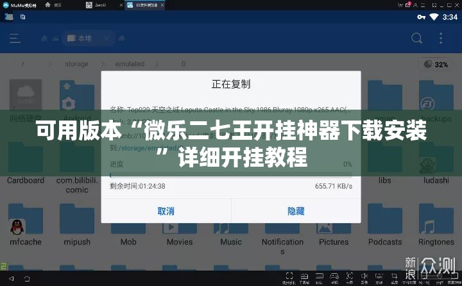Hide the copy dialog with 隐藏
This screenshot has height=286, width=462.
296,211
